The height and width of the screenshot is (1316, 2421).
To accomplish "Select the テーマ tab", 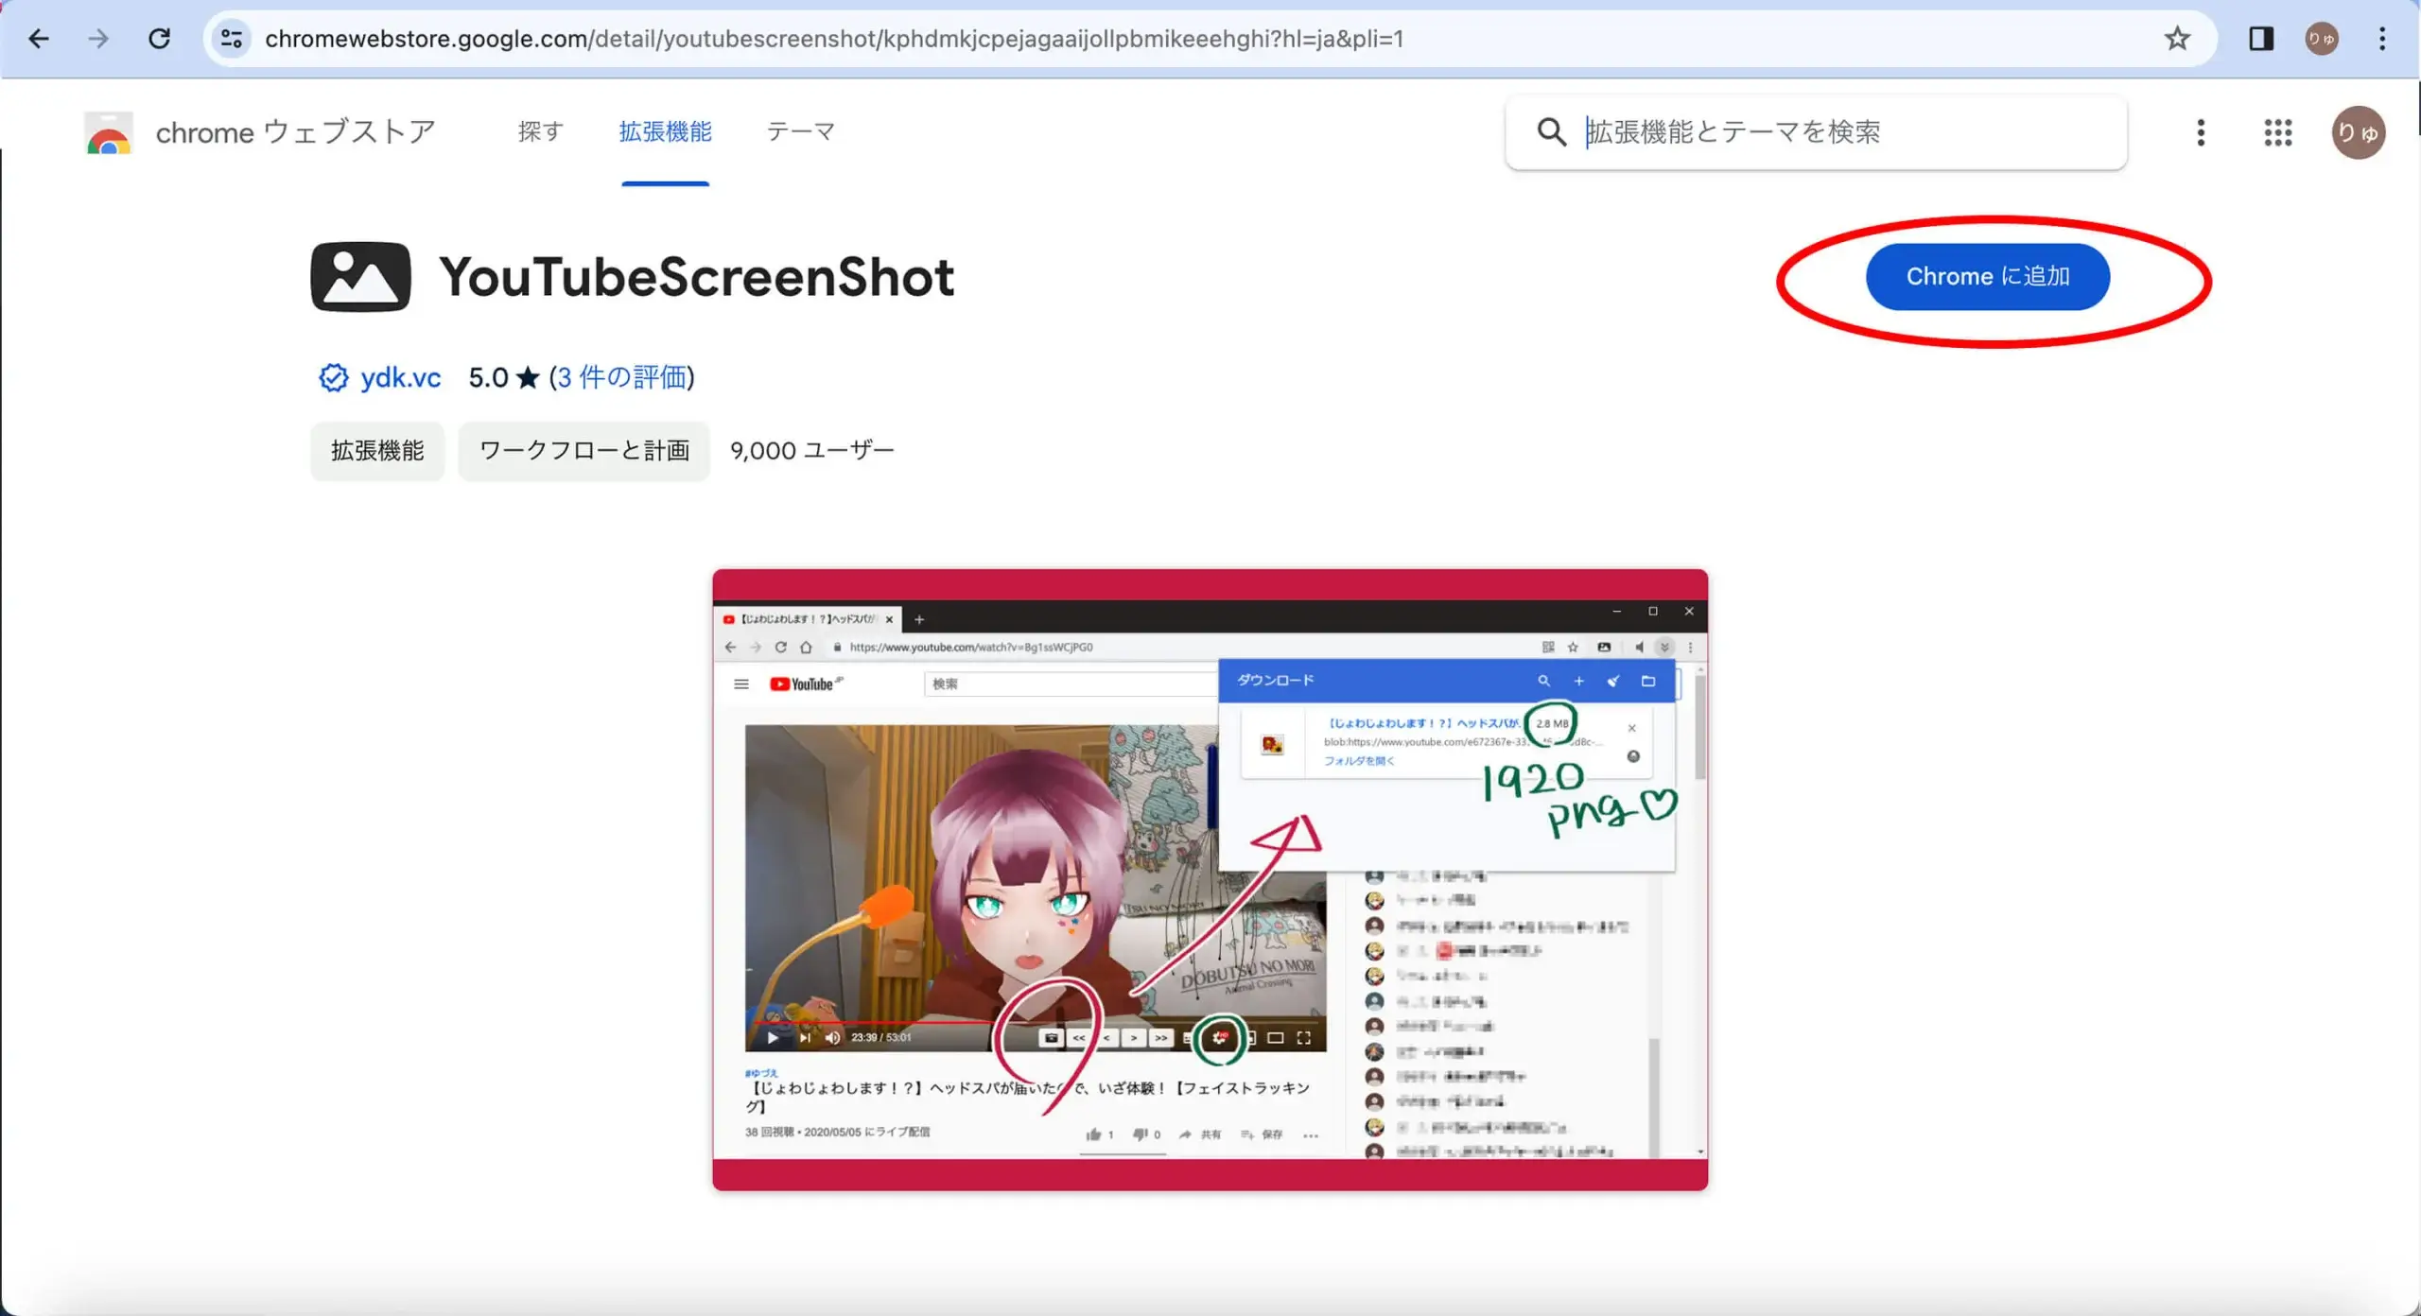I will point(801,131).
